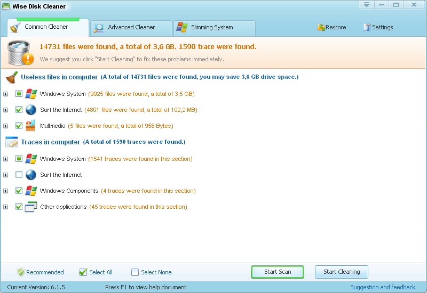Click Traces in computer heading
The height and width of the screenshot is (293, 427).
pyautogui.click(x=50, y=142)
